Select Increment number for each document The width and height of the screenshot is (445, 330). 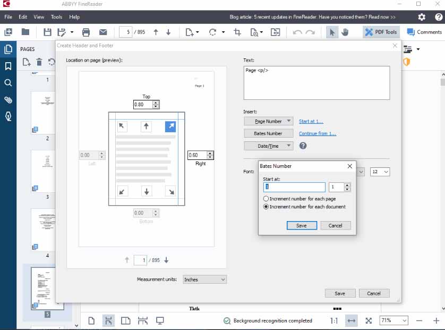[x=266, y=207]
